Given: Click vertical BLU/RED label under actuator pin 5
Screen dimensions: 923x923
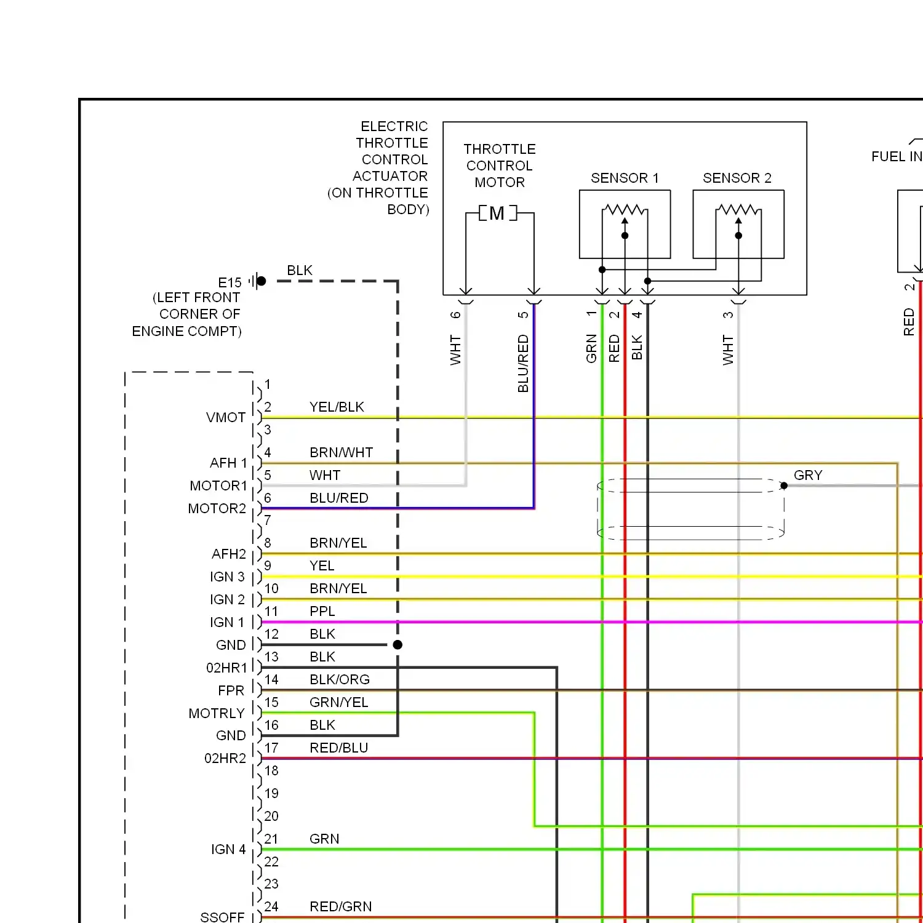Looking at the screenshot, I should (523, 364).
